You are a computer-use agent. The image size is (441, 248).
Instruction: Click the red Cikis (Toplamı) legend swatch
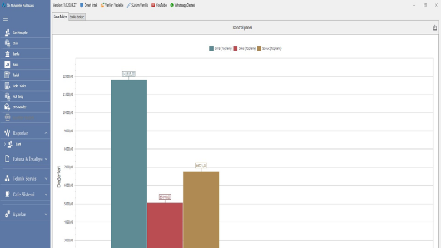pos(235,48)
